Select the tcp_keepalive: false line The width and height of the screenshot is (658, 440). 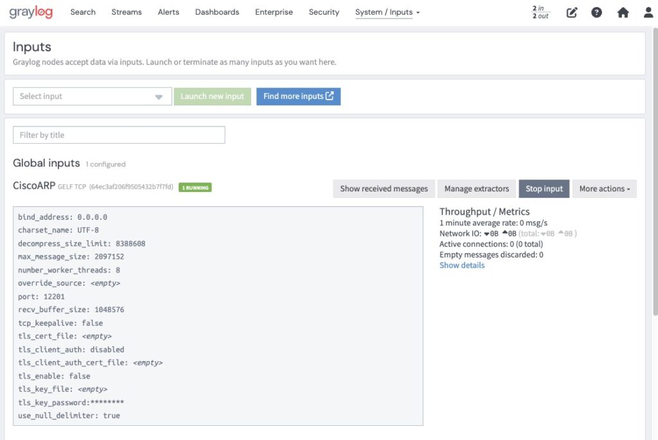click(x=60, y=323)
